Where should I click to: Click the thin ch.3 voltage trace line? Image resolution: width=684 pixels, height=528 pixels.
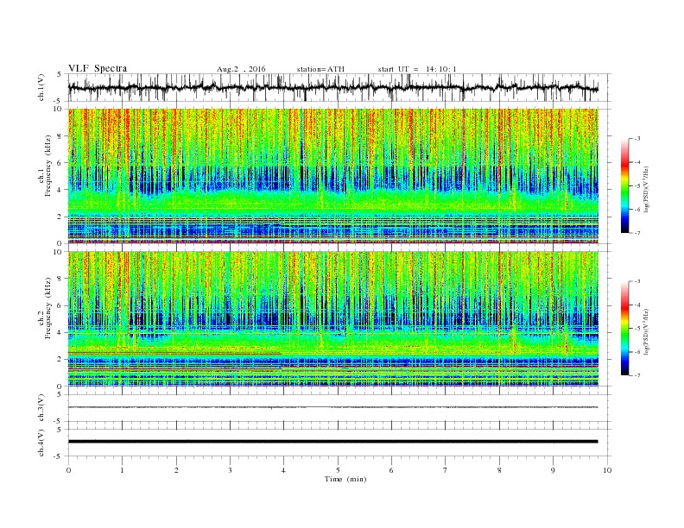click(x=333, y=407)
